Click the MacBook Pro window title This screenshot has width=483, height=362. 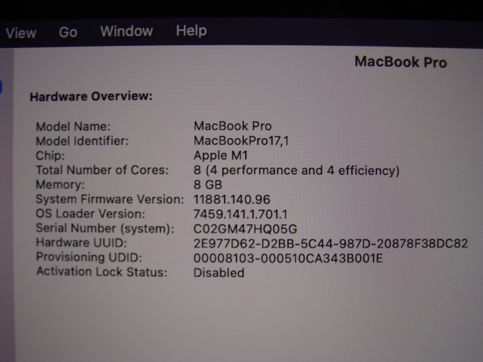400,62
